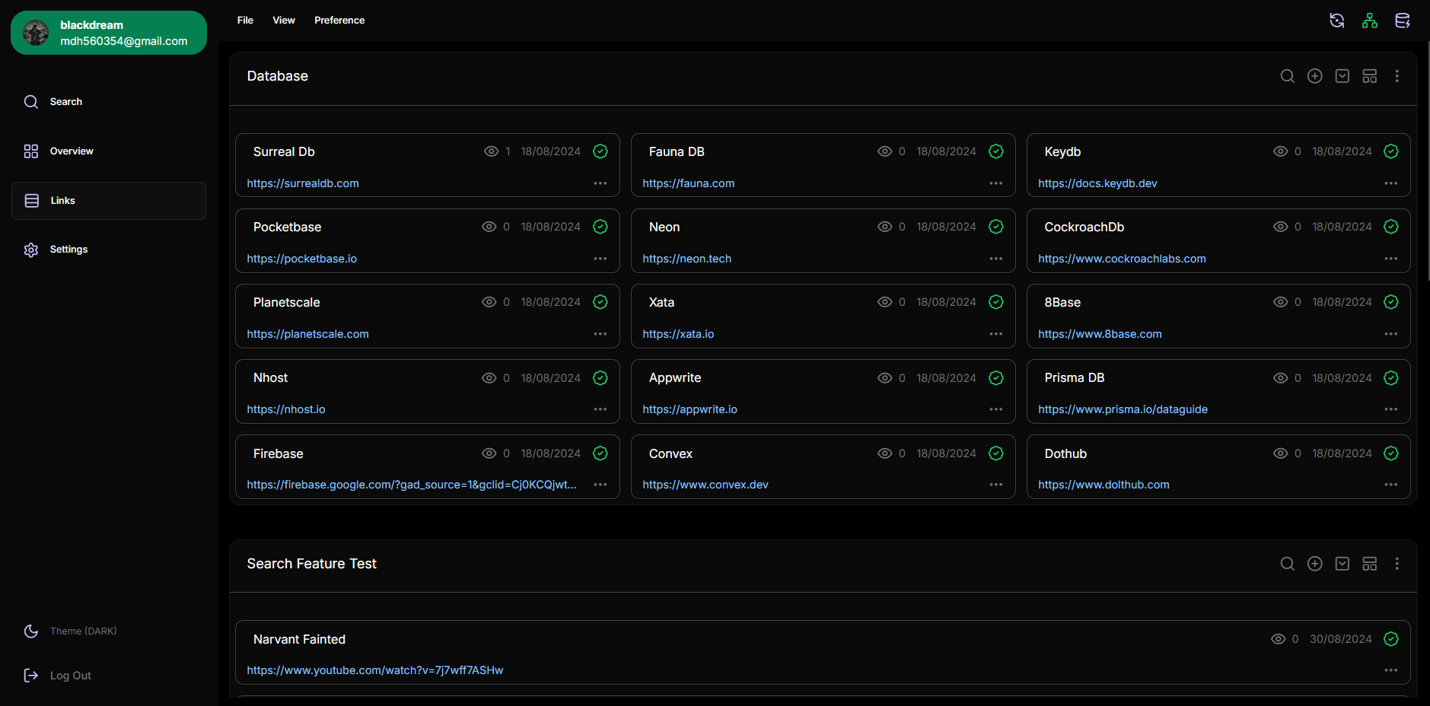This screenshot has width=1430, height=706.
Task: Click the vertical scrollbar on right edge
Action: (x=1428, y=161)
